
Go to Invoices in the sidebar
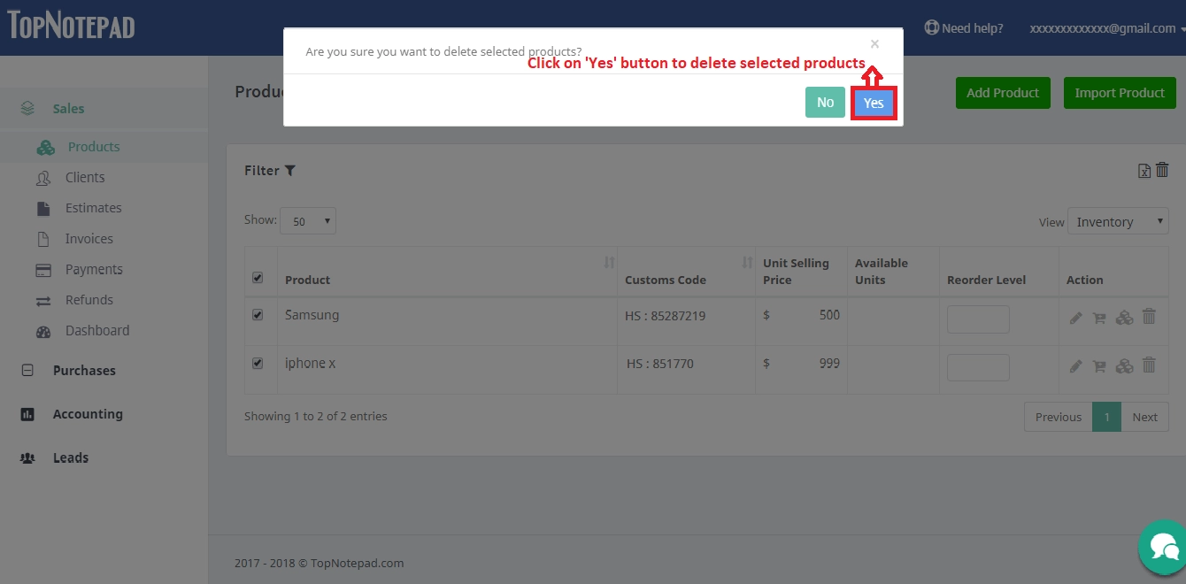click(x=89, y=239)
